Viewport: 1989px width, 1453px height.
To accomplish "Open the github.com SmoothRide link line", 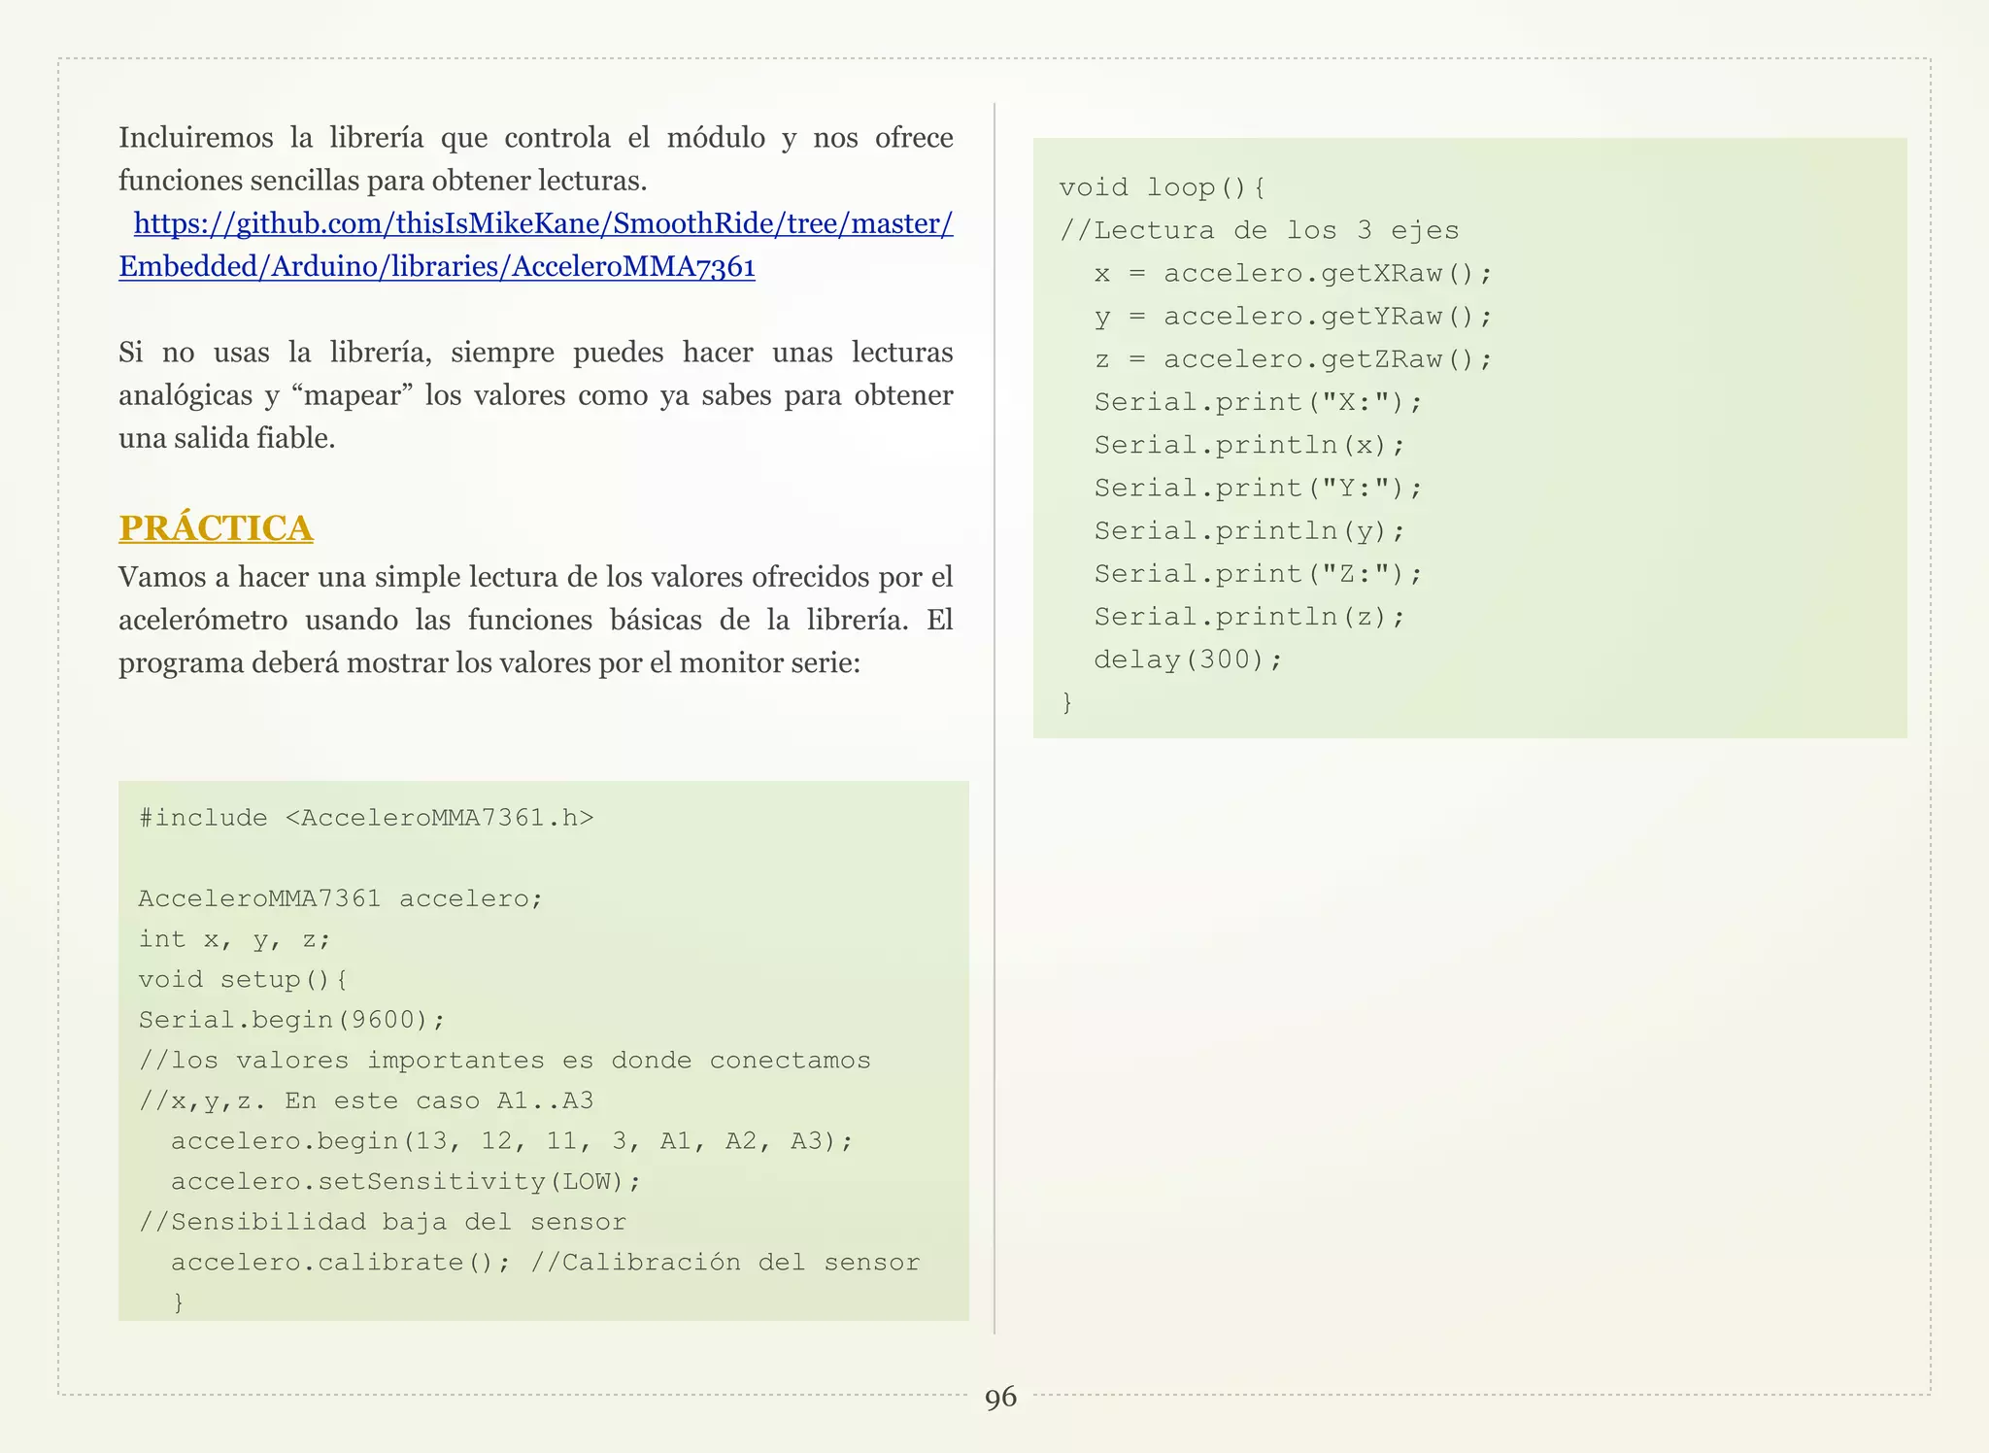I will pyautogui.click(x=543, y=224).
